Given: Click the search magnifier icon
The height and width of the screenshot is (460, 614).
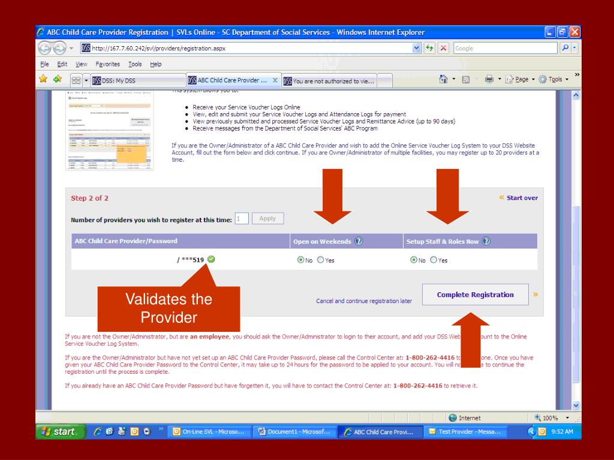Looking at the screenshot, I should click(565, 48).
